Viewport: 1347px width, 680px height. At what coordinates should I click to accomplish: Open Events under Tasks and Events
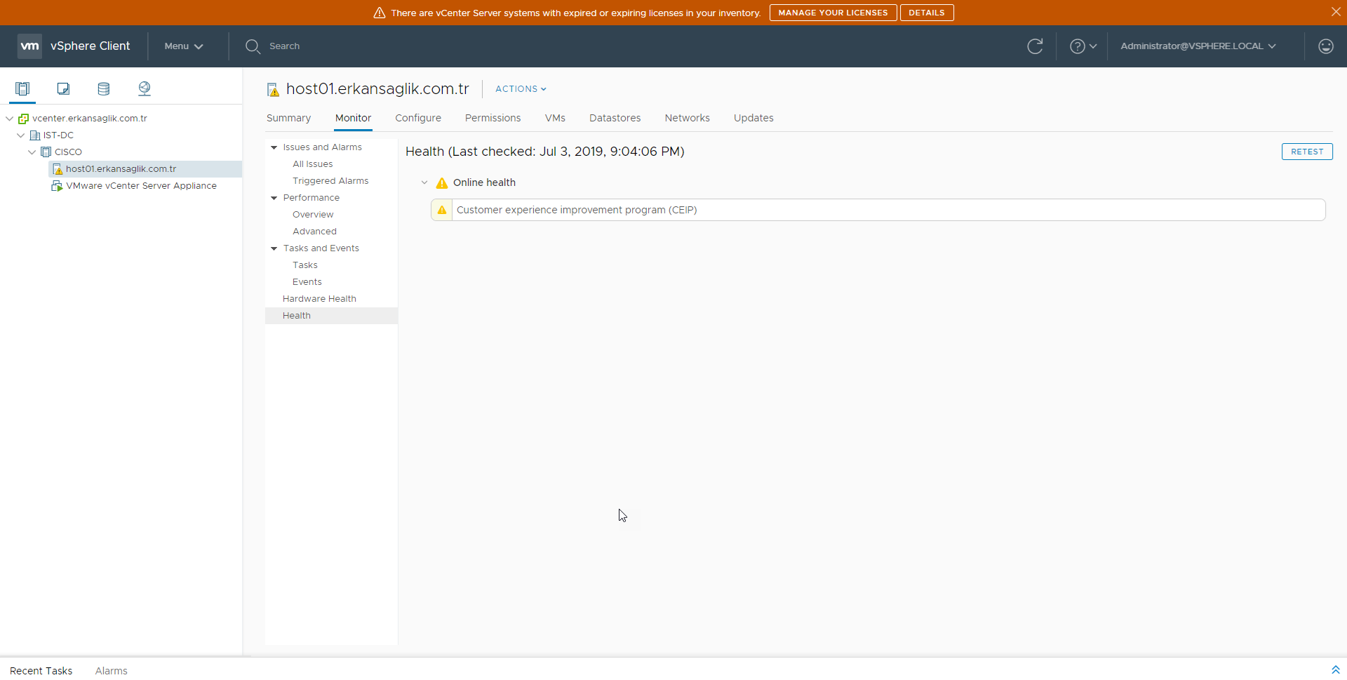[x=307, y=282]
